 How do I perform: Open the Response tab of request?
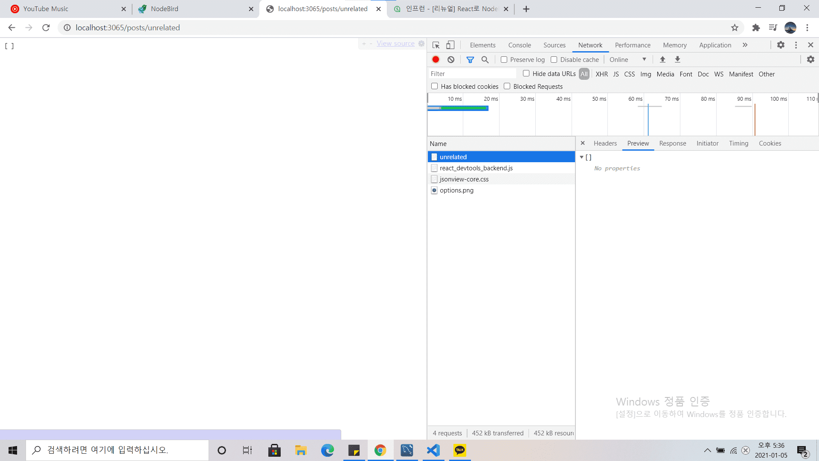click(672, 143)
